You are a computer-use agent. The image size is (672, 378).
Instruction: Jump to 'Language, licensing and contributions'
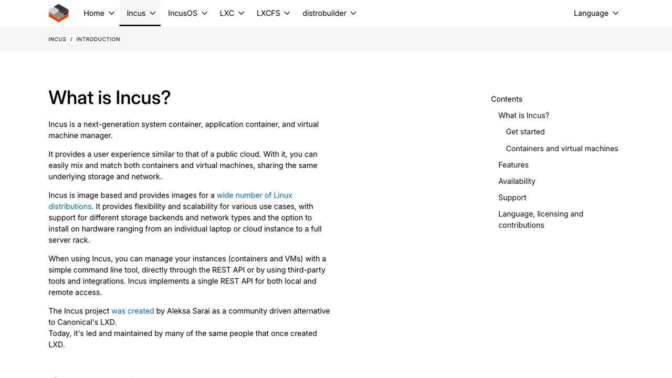(x=541, y=219)
